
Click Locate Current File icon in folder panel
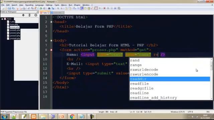click(36, 15)
